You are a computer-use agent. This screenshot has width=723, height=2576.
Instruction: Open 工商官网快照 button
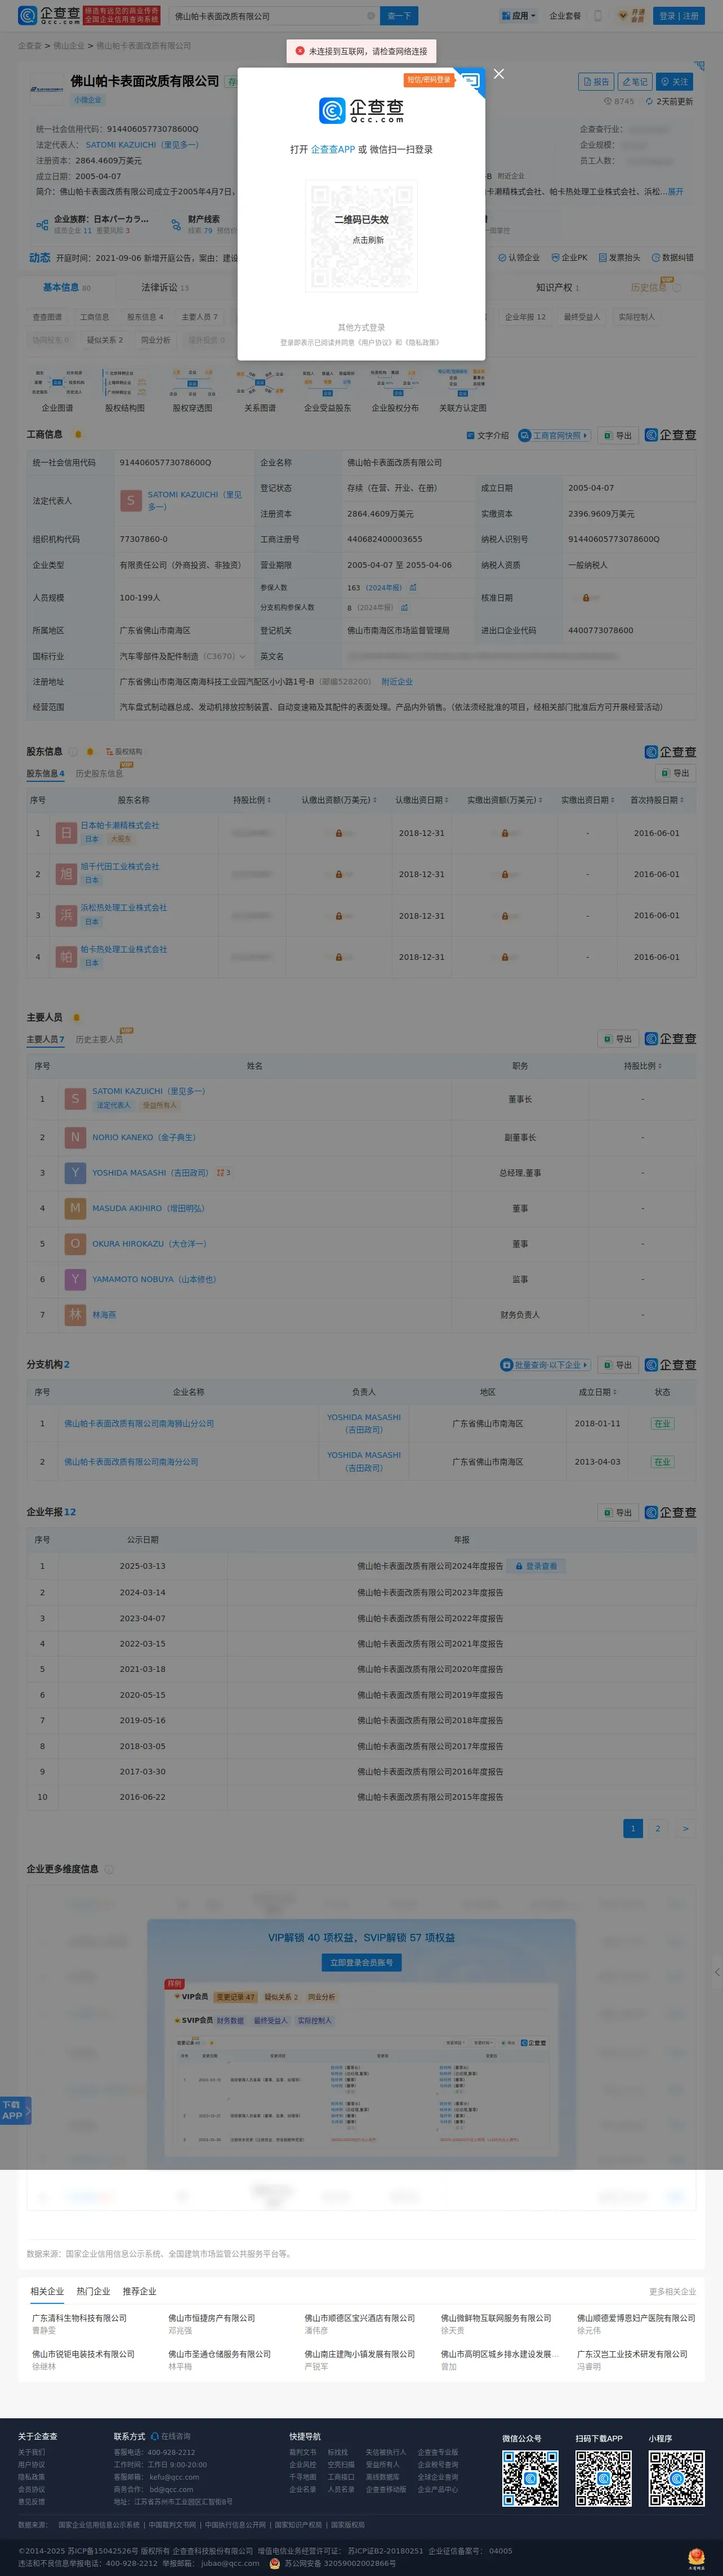click(554, 436)
